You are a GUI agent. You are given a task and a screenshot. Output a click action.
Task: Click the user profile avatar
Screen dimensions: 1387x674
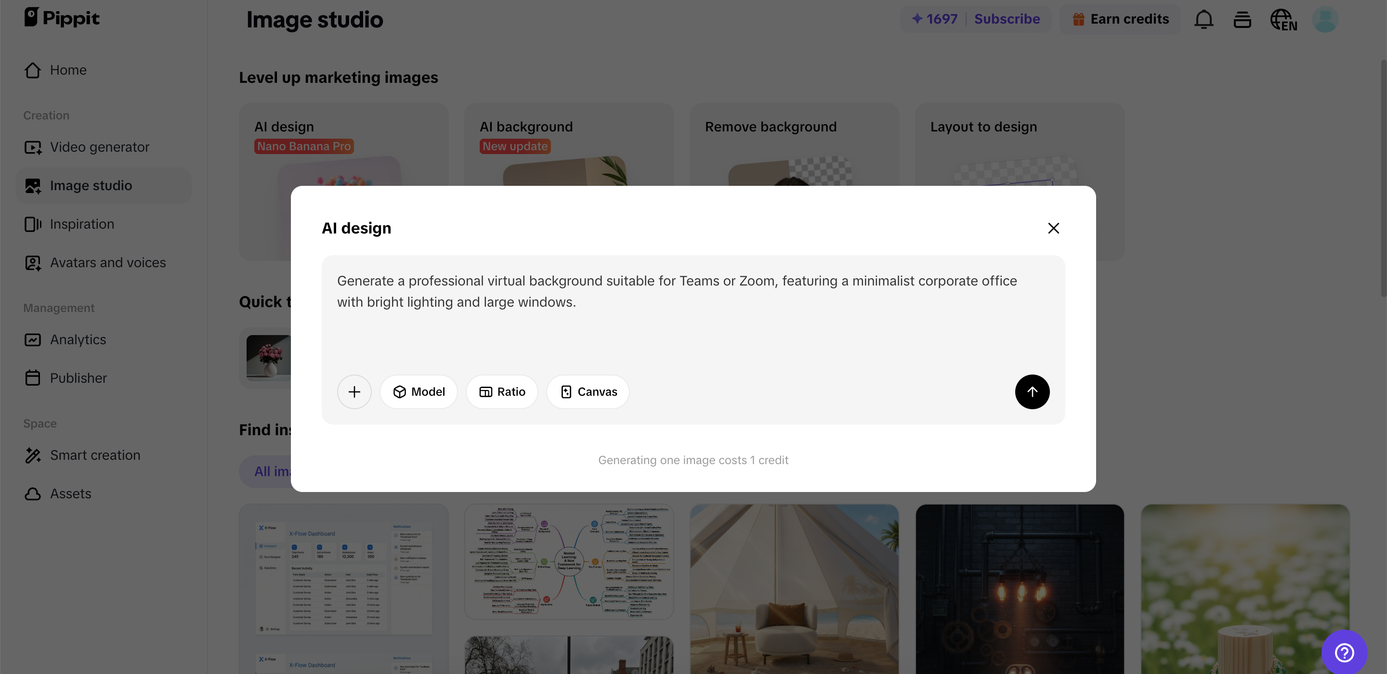pyautogui.click(x=1324, y=19)
